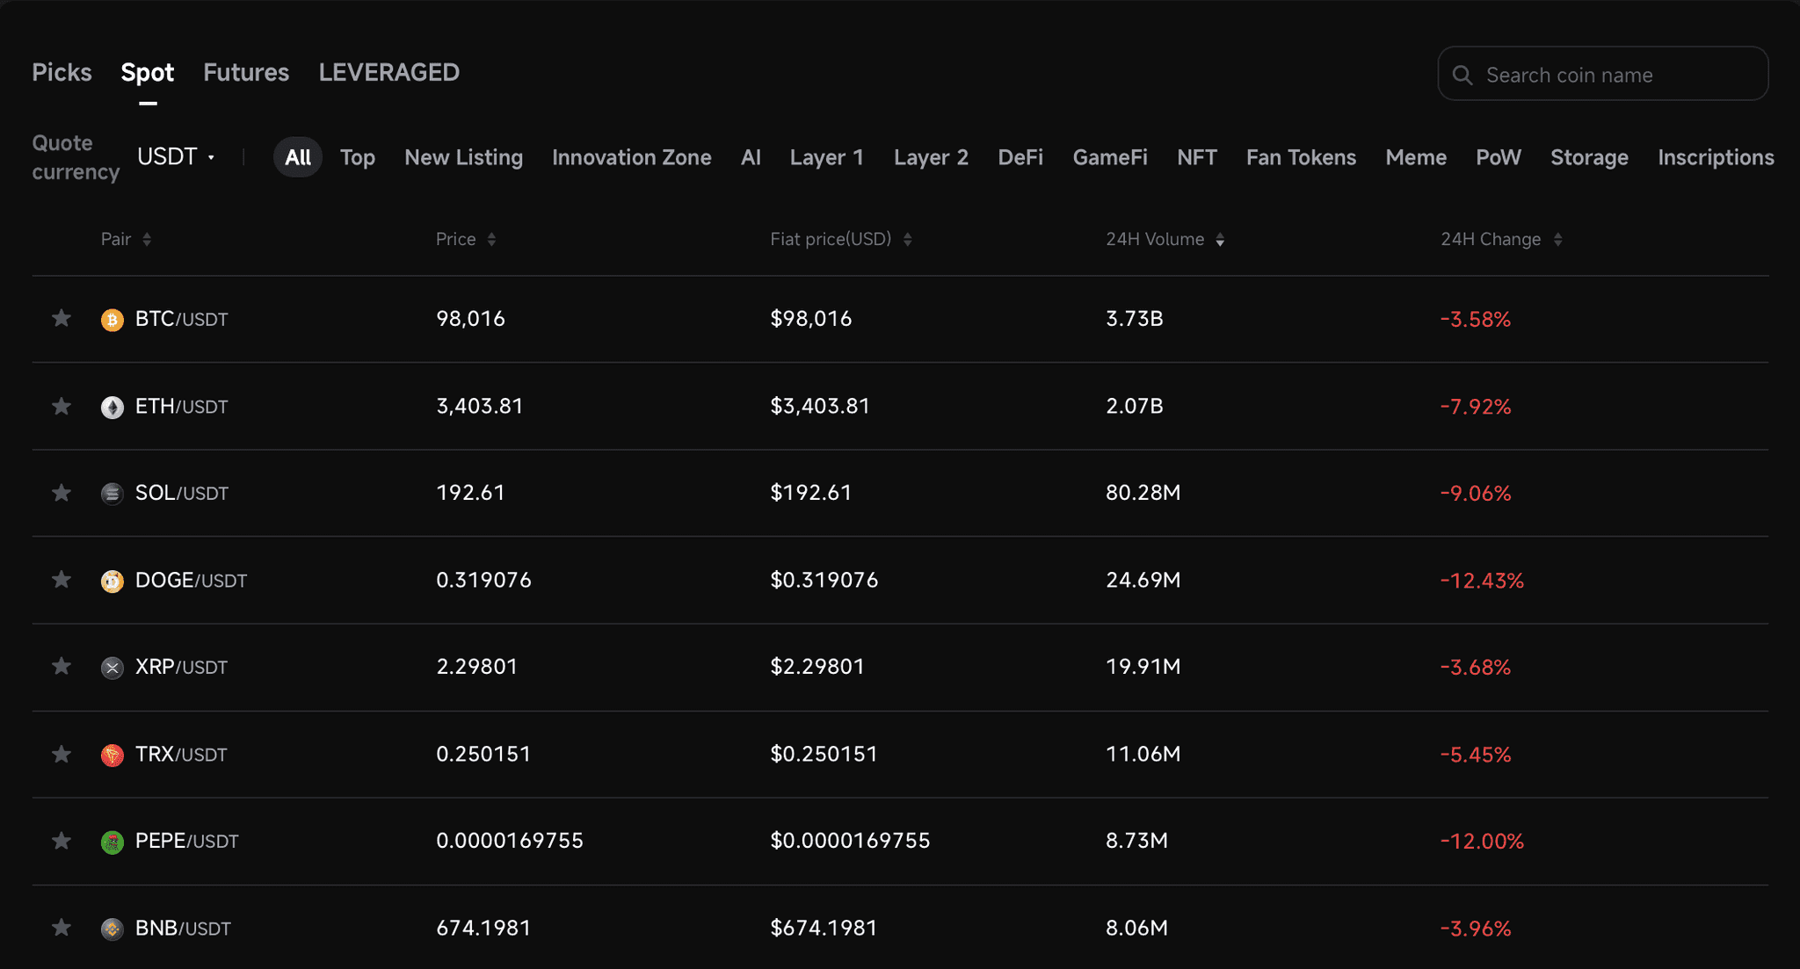Viewport: 1800px width, 969px height.
Task: Open the SOL/USDT pair name
Action: tap(182, 493)
